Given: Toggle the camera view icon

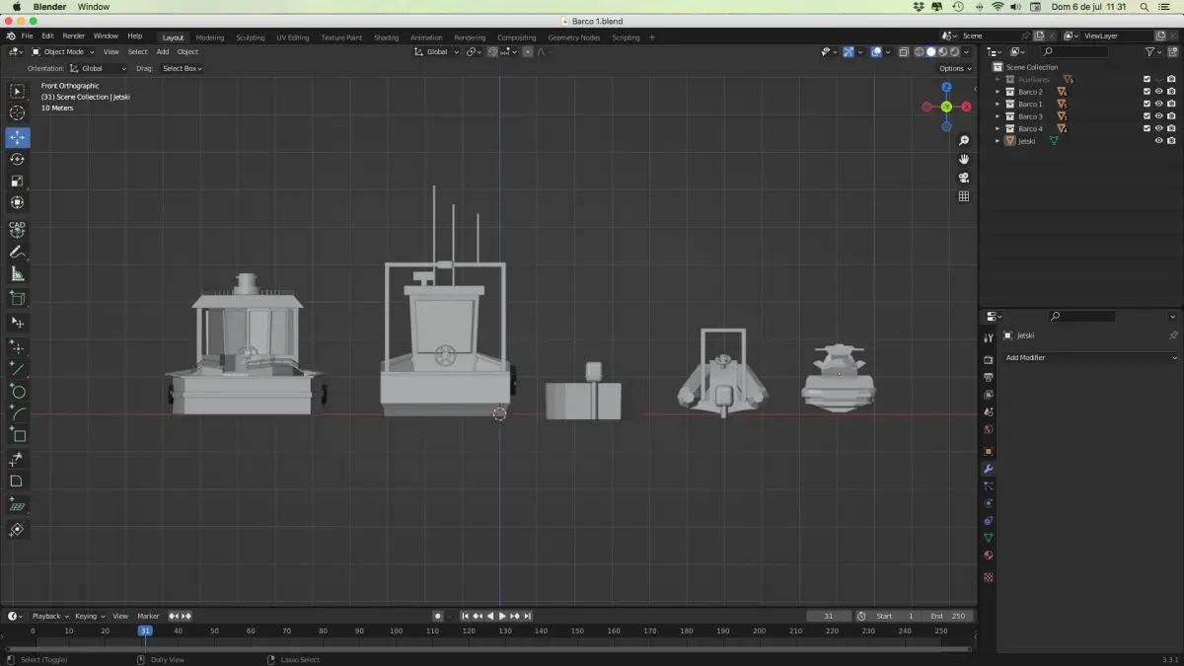Looking at the screenshot, I should tap(964, 178).
